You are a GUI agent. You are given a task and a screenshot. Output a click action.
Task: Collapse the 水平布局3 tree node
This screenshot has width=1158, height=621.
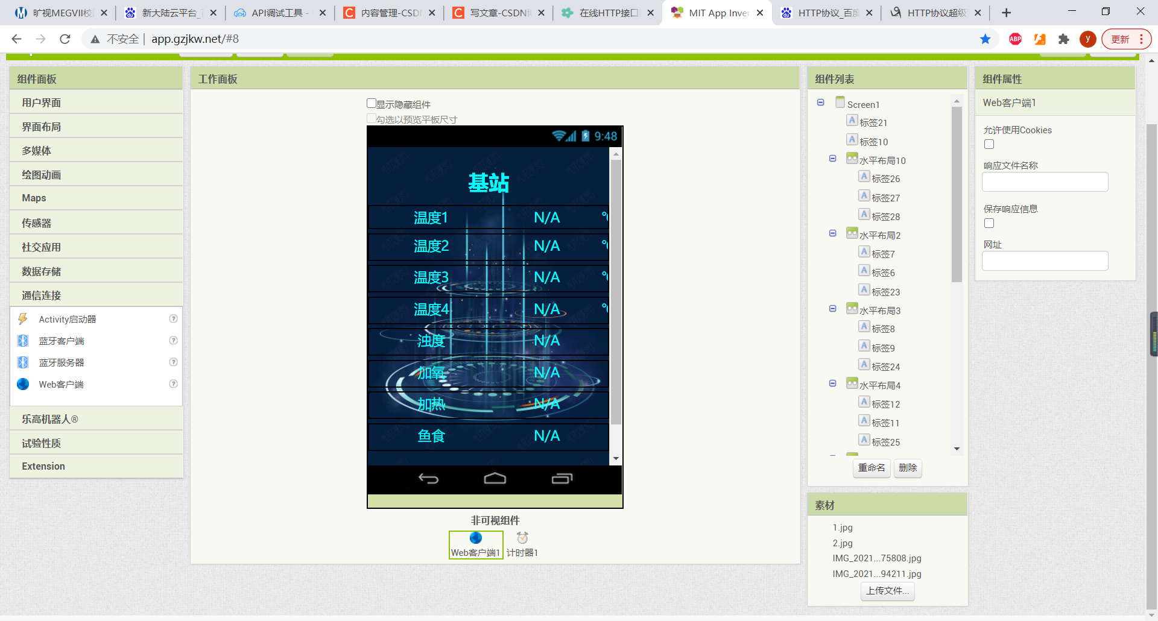coord(833,309)
